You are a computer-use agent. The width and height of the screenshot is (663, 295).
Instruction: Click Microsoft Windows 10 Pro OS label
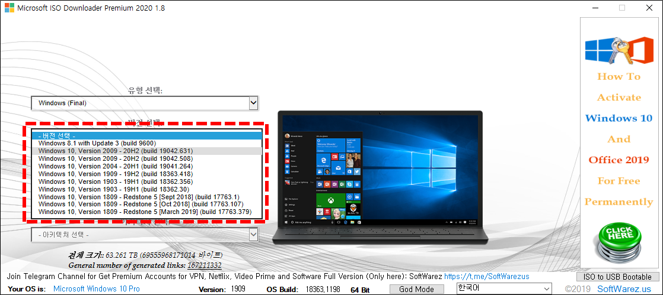coord(97,290)
